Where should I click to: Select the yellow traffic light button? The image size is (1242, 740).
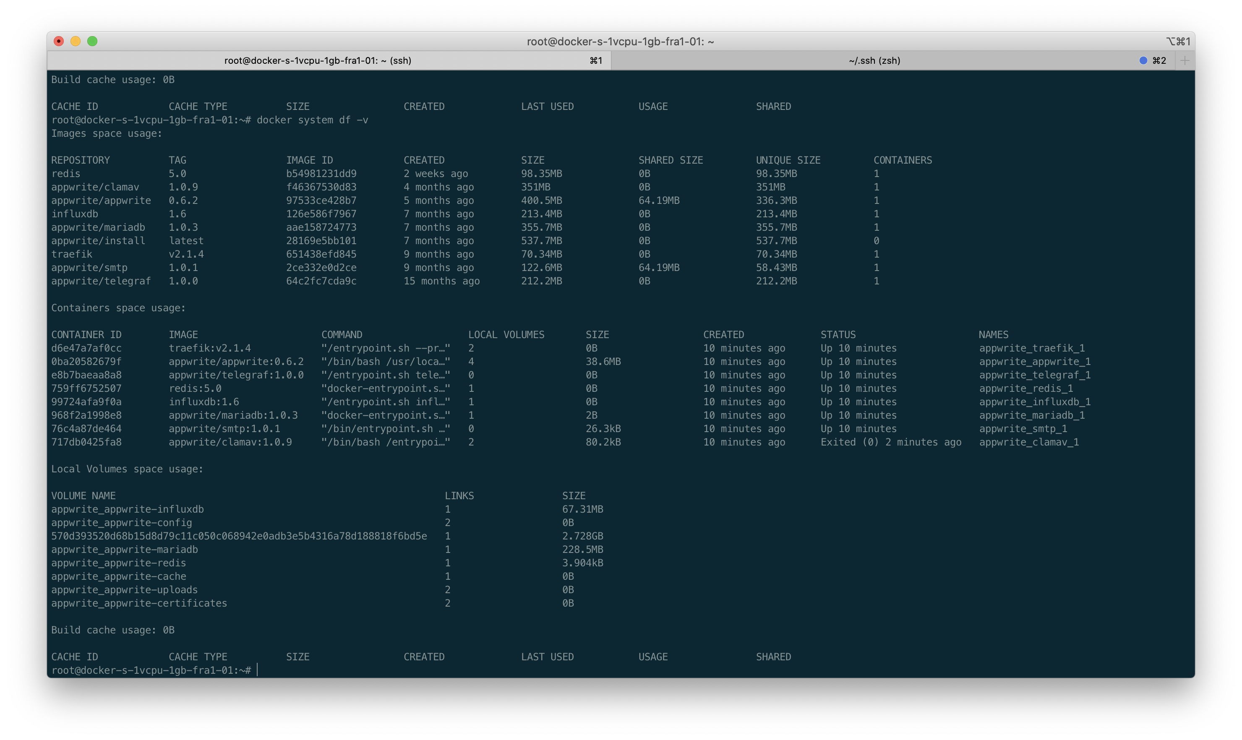point(76,42)
